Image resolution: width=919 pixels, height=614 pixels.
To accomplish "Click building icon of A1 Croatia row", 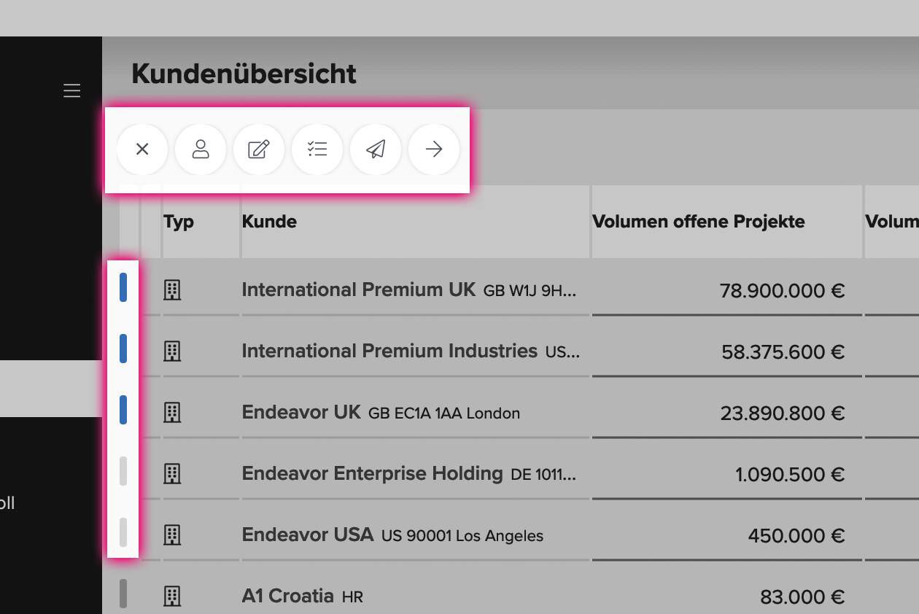I will point(172,596).
